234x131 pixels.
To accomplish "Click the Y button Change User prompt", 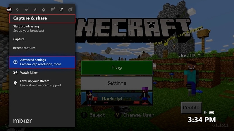I will (x=134, y=115).
